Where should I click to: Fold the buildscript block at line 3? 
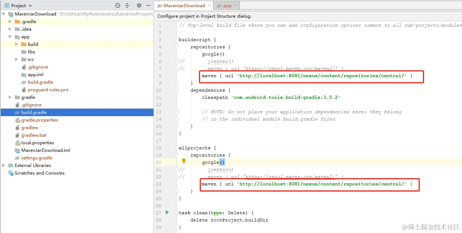(x=176, y=40)
